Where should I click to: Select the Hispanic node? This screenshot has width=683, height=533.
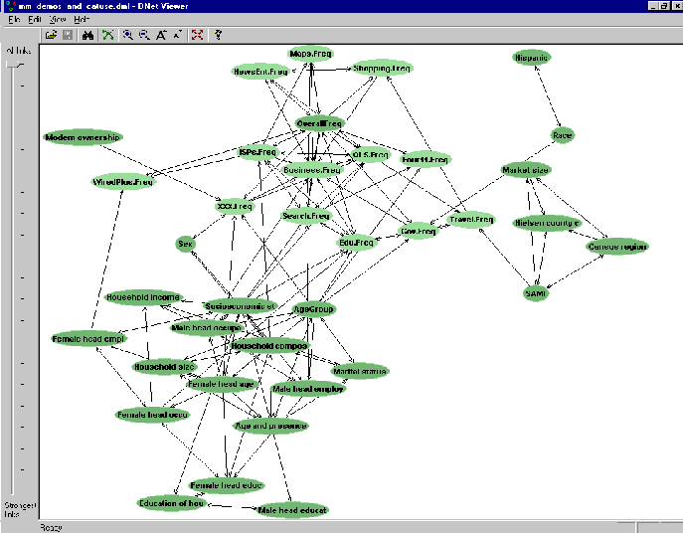click(532, 58)
